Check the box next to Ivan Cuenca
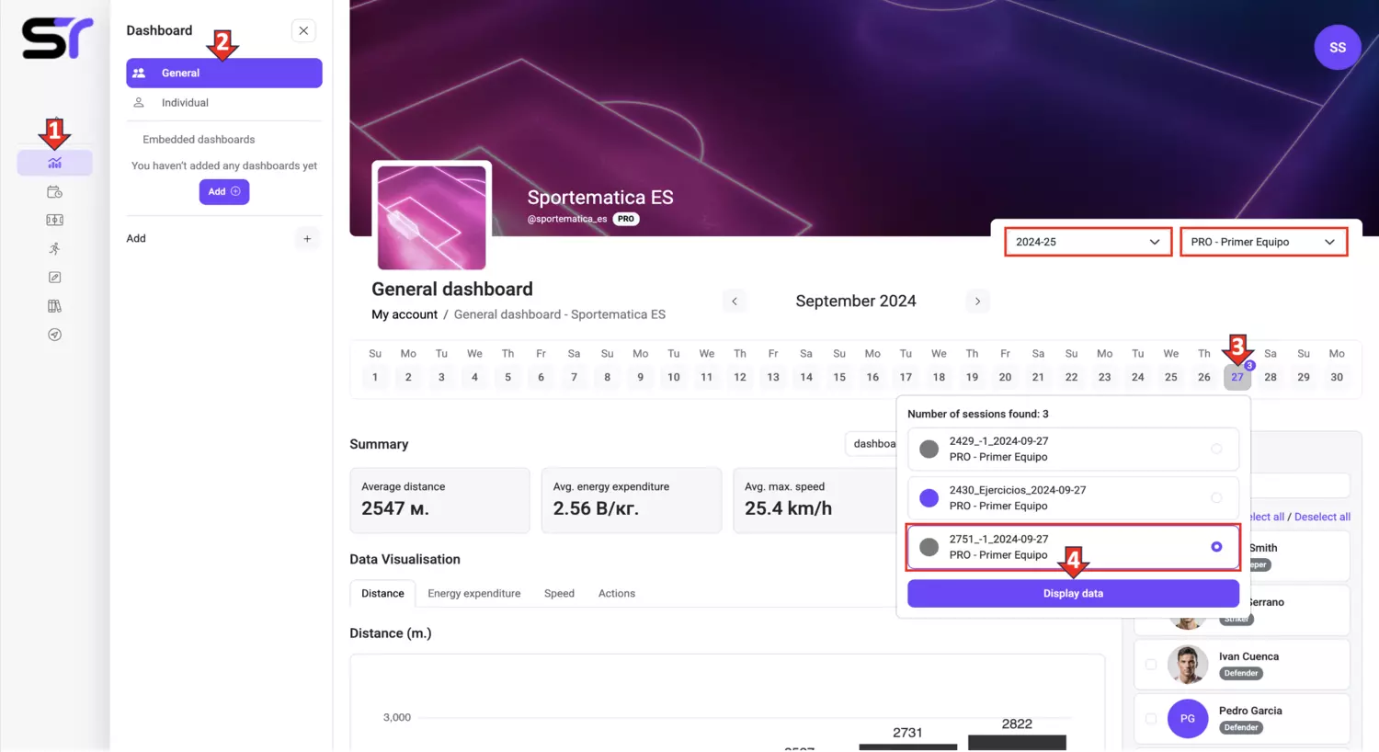 tap(1151, 664)
